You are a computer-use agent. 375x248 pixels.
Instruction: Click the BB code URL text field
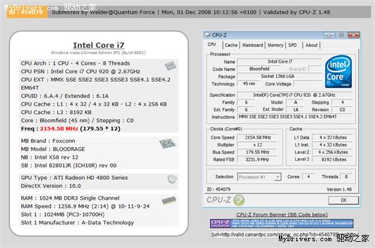click(284, 234)
